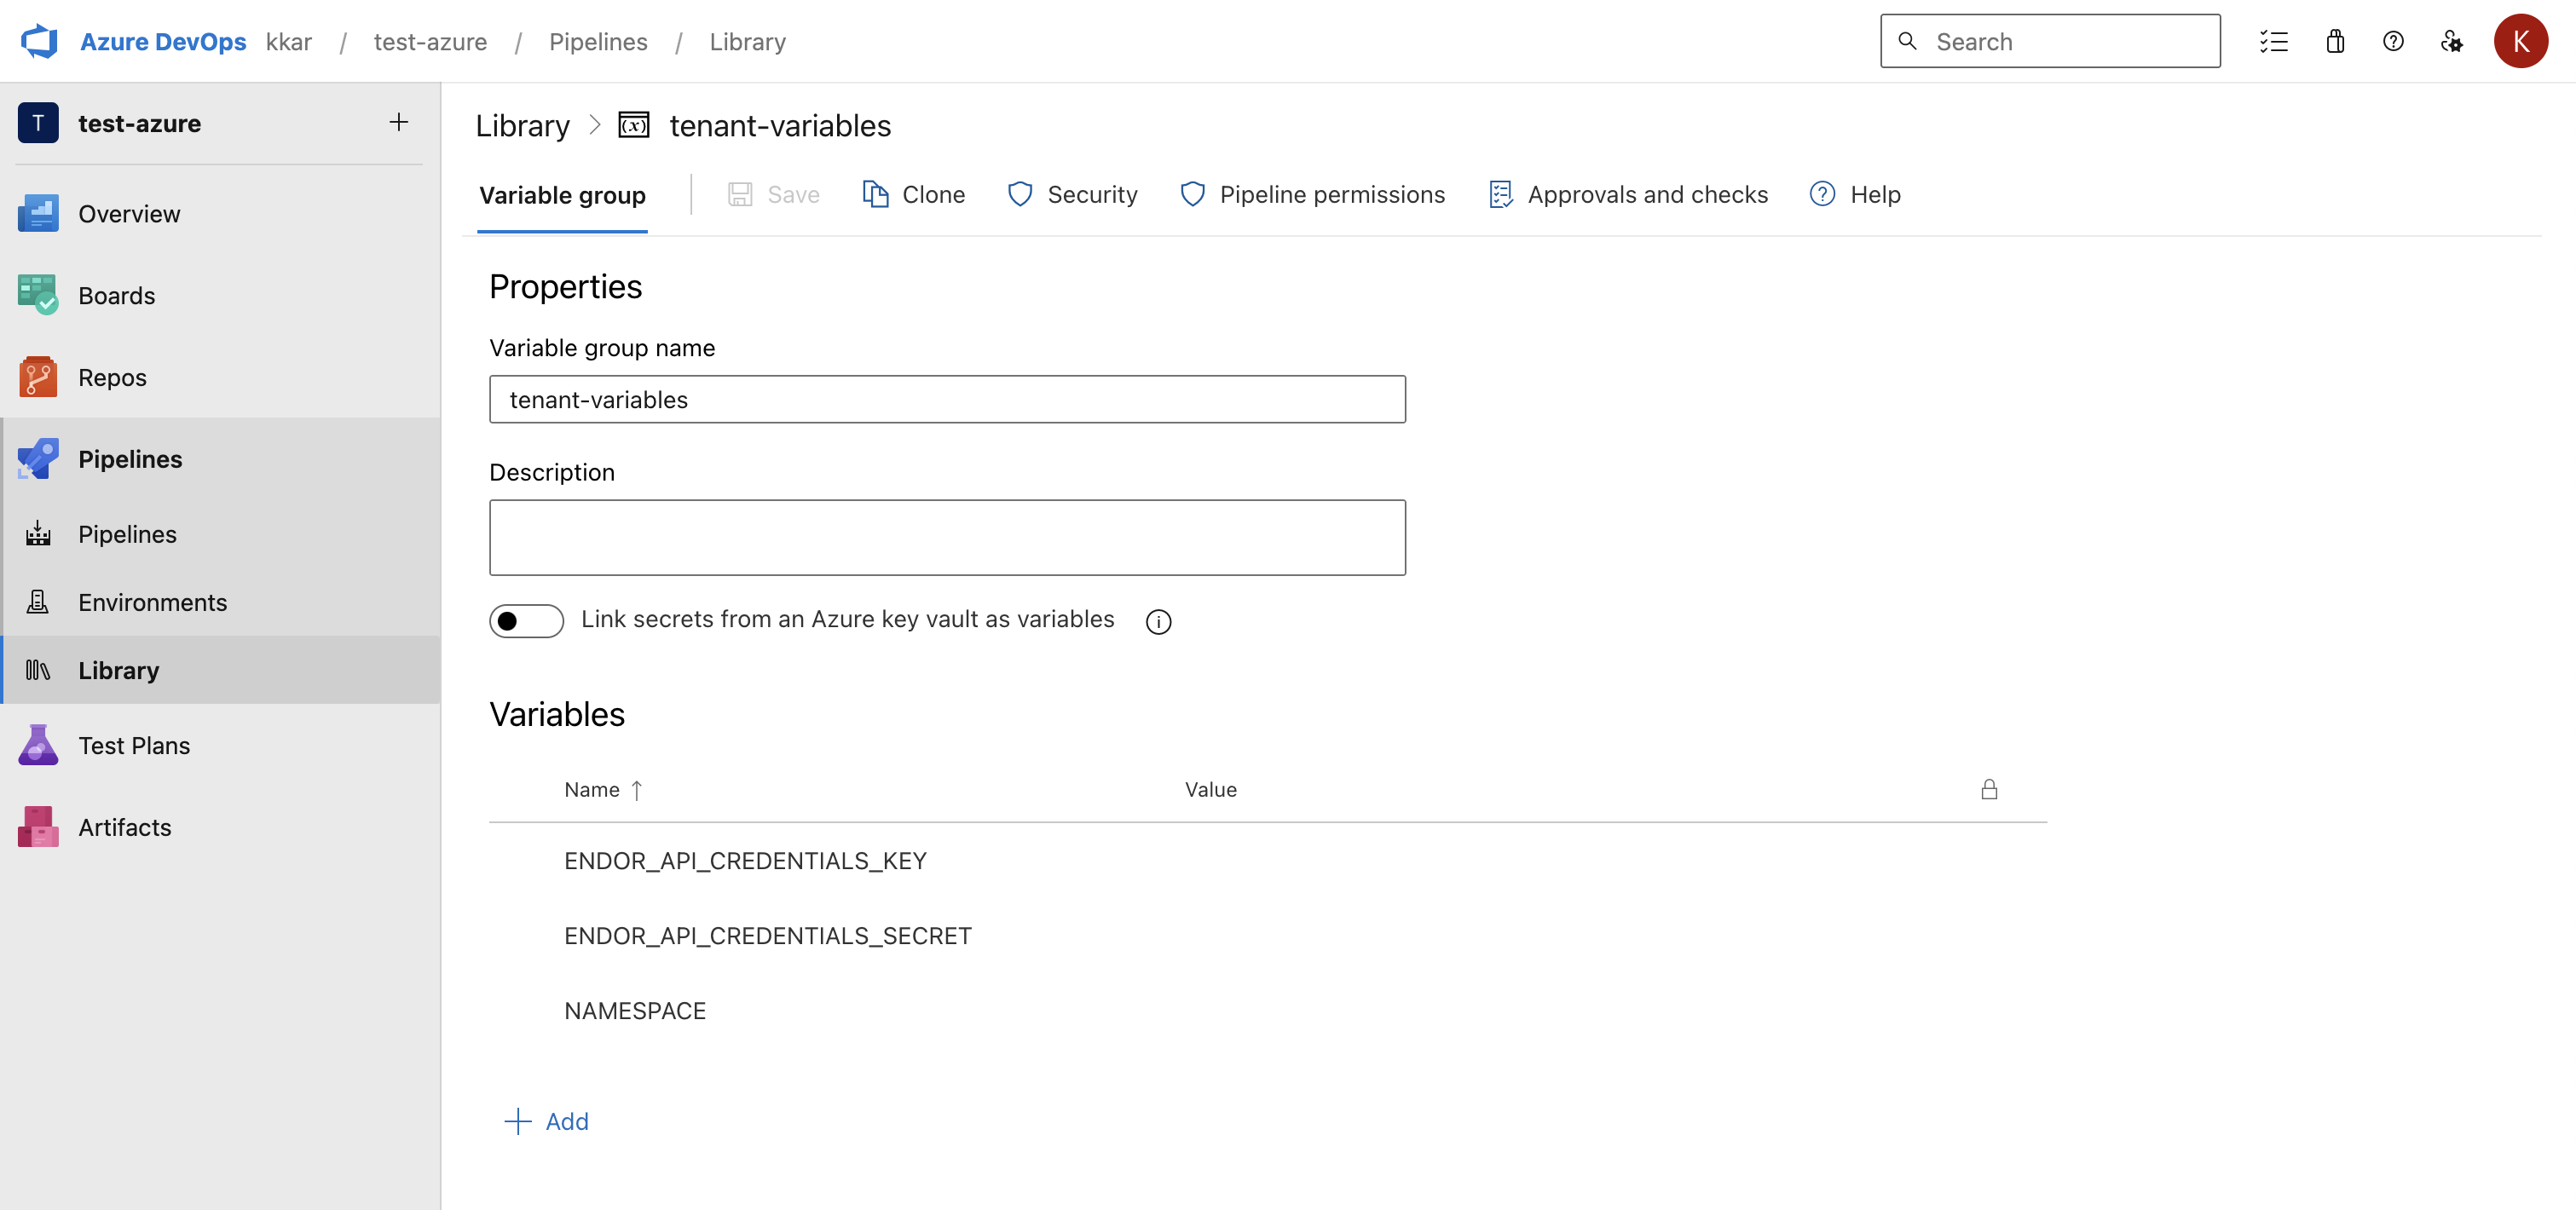Click the lock icon column header

click(1990, 788)
